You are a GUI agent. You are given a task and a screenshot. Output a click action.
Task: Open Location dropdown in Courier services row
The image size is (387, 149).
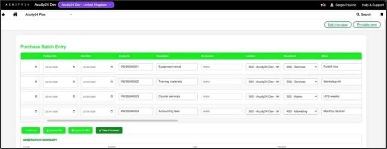[263, 96]
